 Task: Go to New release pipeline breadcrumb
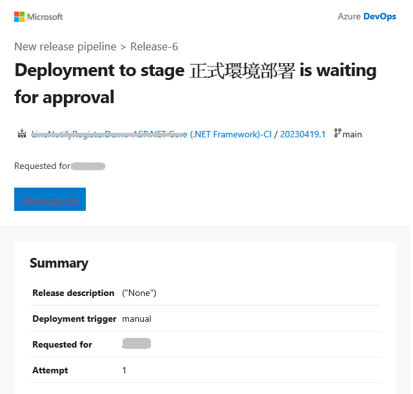pos(65,46)
